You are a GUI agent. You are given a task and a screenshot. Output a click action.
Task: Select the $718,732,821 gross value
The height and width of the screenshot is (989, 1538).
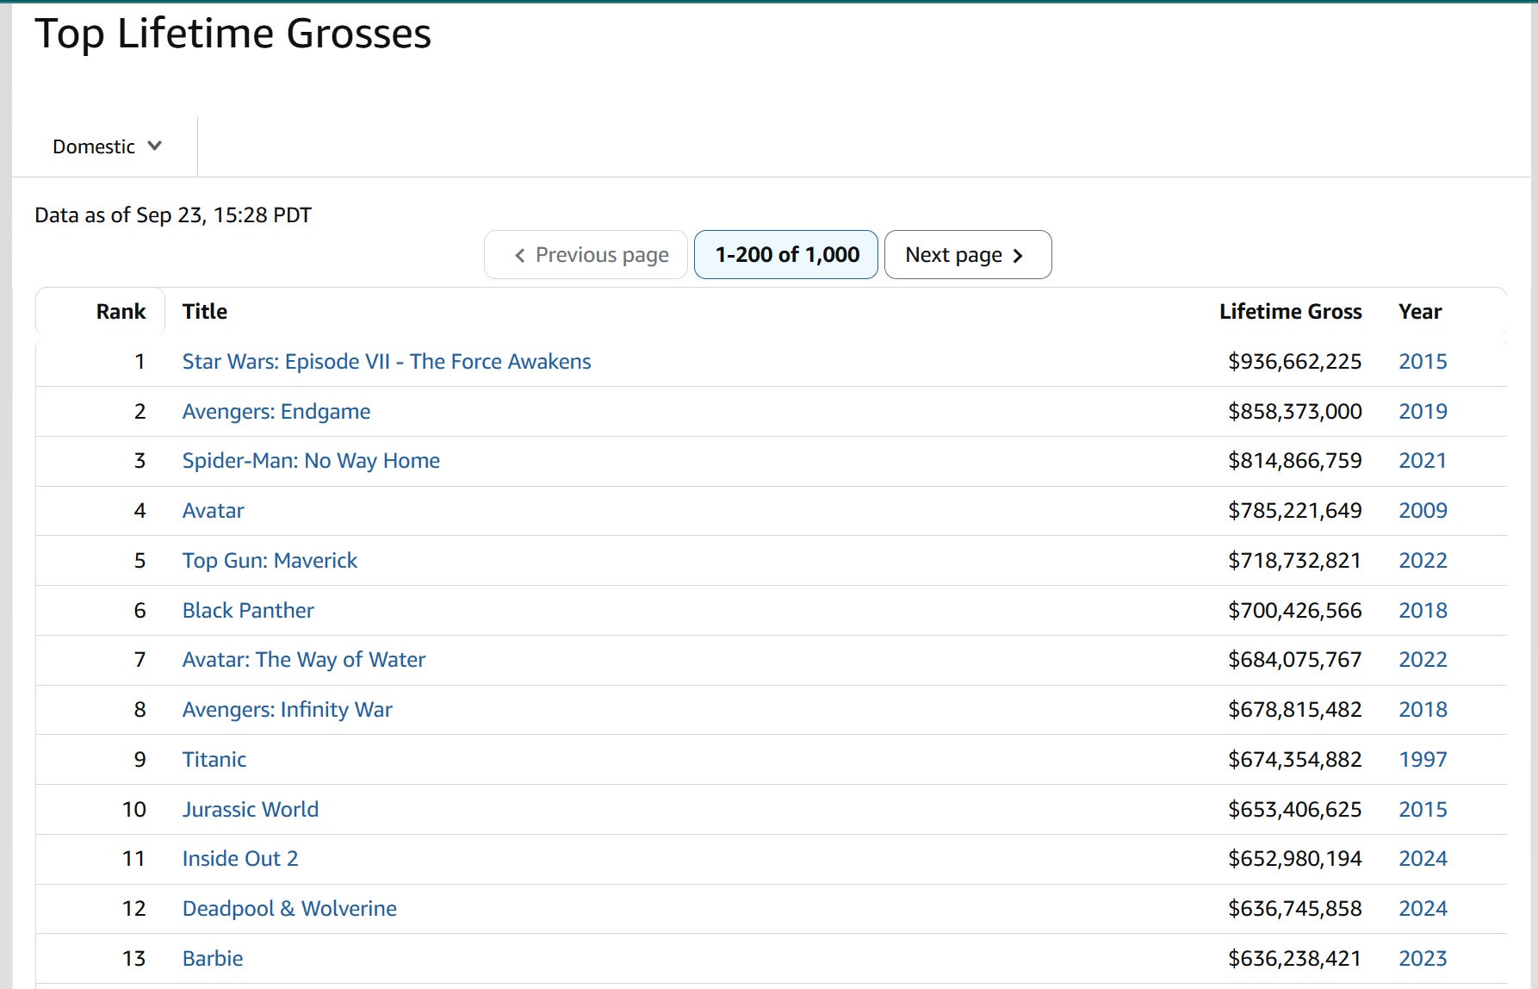click(x=1294, y=561)
